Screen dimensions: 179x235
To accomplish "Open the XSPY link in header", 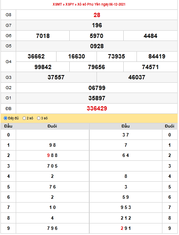I will (x=70, y=4).
